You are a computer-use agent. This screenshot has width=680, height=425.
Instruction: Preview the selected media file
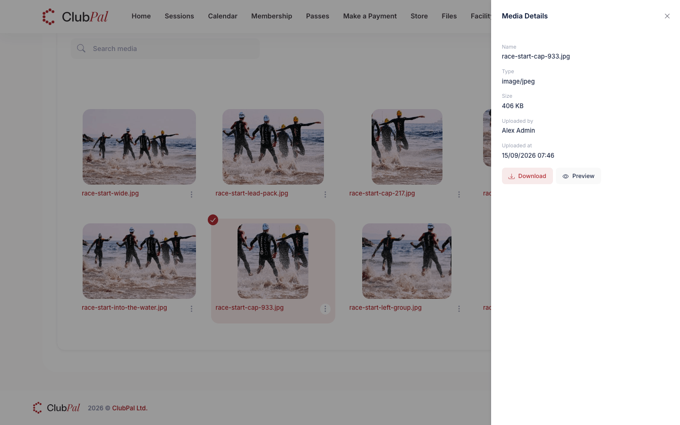(x=578, y=176)
